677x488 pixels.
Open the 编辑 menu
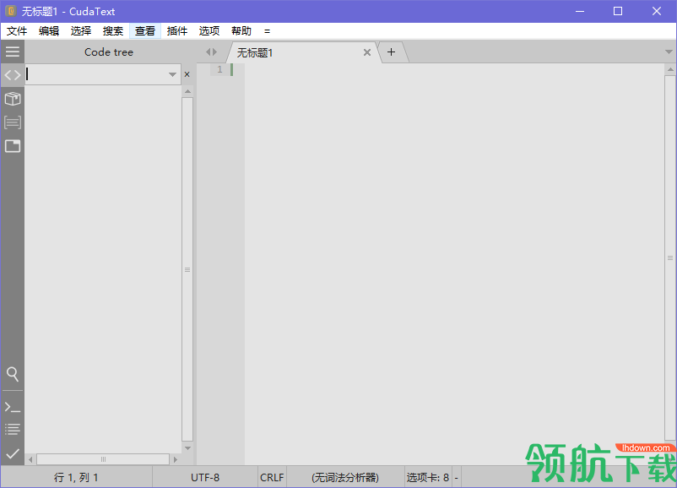[x=49, y=31]
